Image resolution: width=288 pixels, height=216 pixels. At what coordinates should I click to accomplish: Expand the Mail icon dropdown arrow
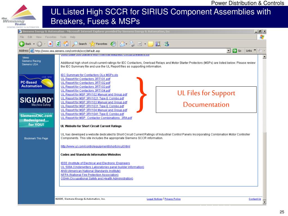126,44
